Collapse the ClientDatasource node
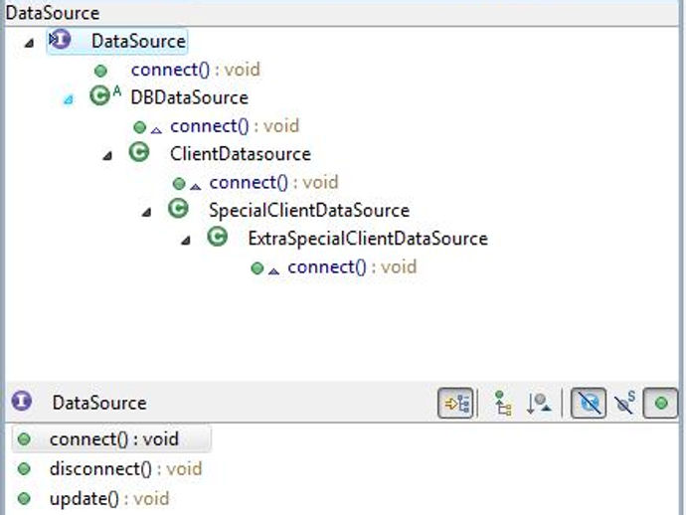 click(x=107, y=155)
